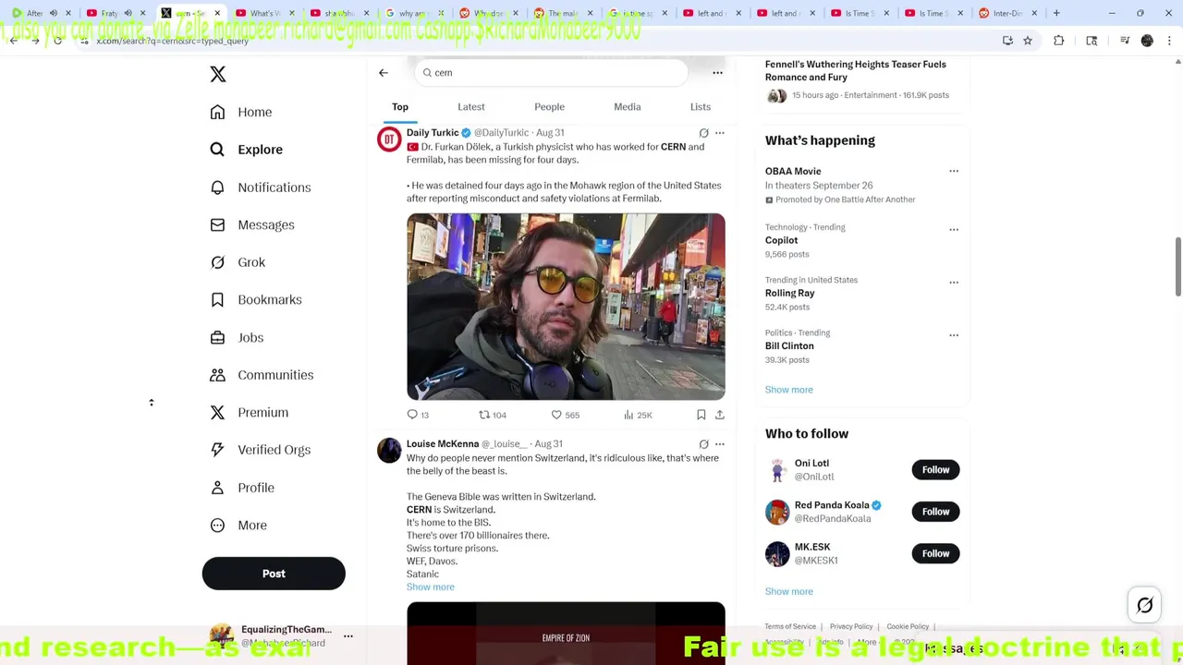This screenshot has width=1183, height=665.
Task: Like the Daily Turkic post
Action: pos(565,415)
